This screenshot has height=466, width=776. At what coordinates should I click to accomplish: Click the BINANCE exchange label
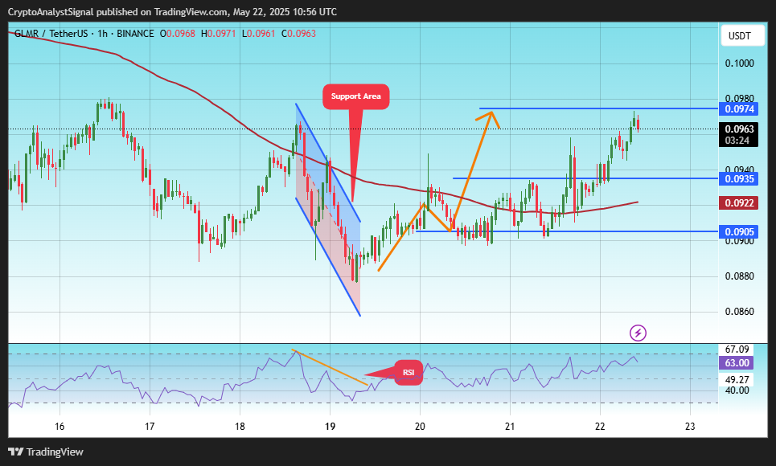(x=135, y=34)
